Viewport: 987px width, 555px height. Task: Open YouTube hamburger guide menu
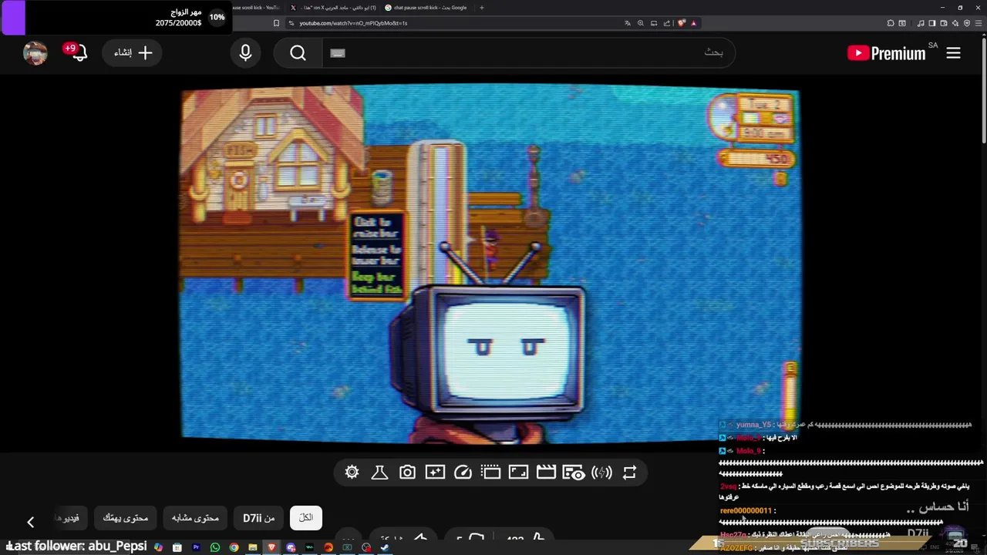point(953,52)
